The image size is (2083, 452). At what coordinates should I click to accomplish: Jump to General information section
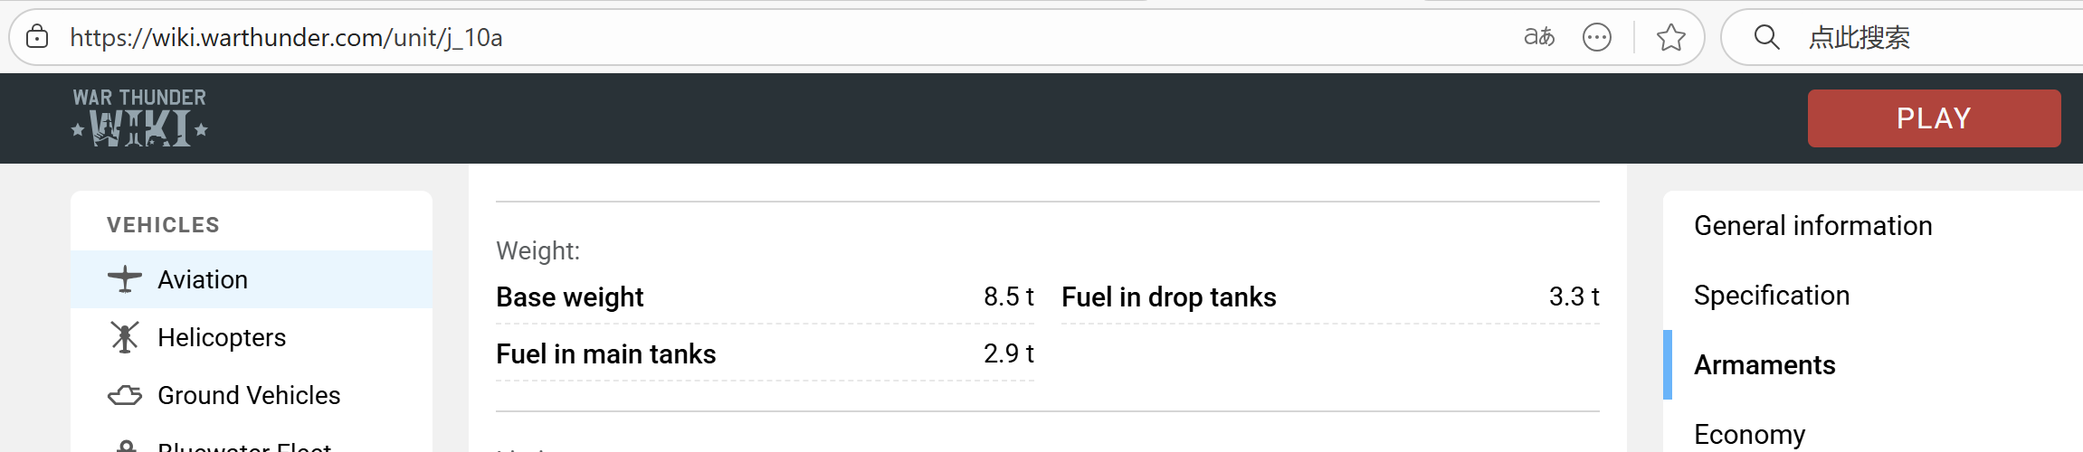[1812, 225]
